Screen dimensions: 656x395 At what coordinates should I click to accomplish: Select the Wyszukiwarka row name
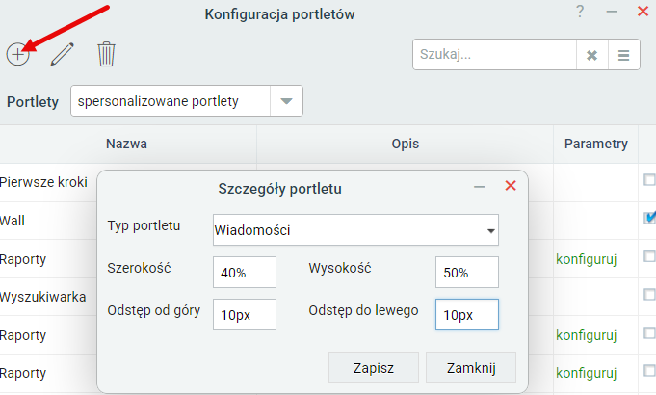(x=42, y=297)
